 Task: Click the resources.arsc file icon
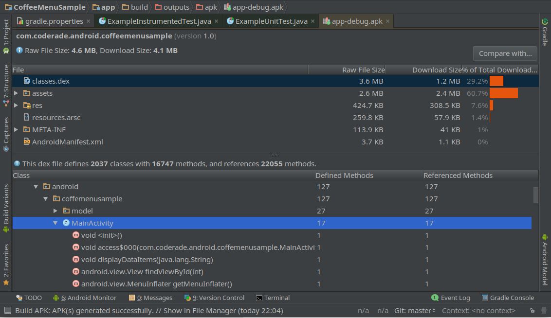pos(26,117)
